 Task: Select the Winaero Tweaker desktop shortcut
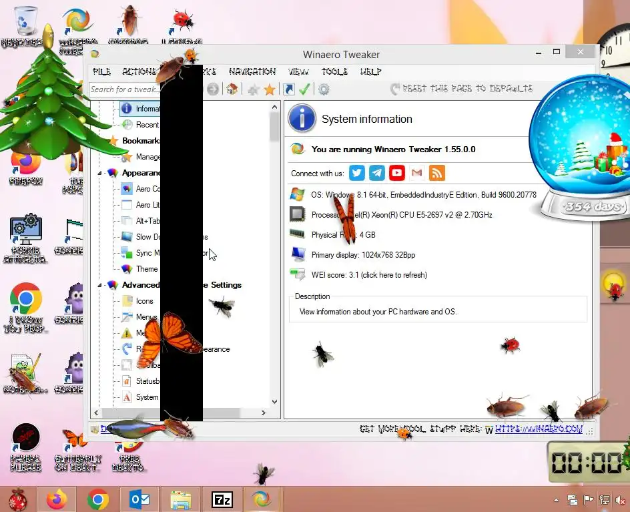click(77, 30)
